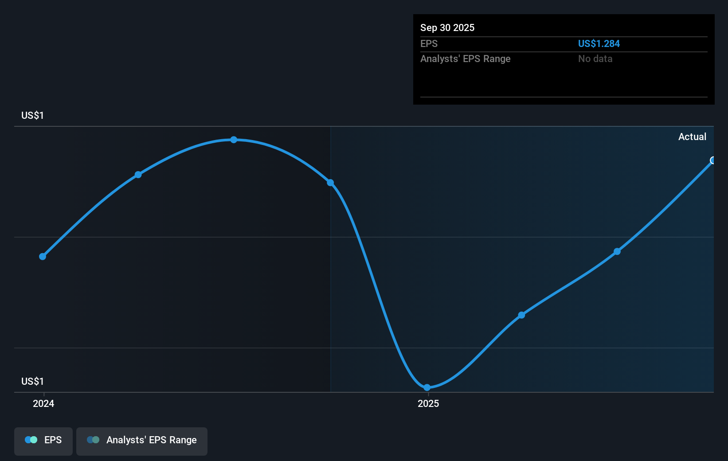Toggle the EPS legend button
Screen dimensions: 728x461
pyautogui.click(x=43, y=441)
